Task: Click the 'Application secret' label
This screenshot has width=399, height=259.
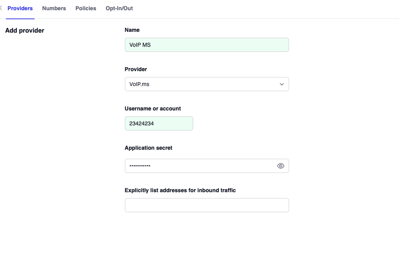Action: point(148,148)
